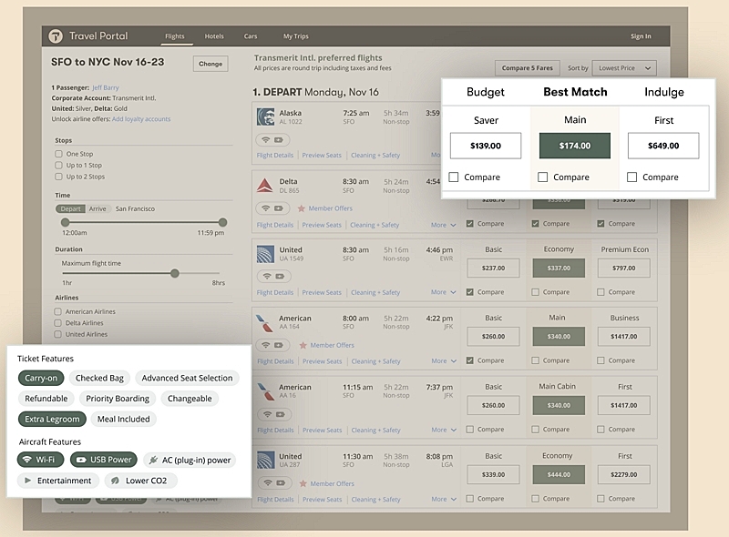Viewport: 729px width, 537px height.
Task: Check the One Stop filter
Action: click(x=58, y=154)
